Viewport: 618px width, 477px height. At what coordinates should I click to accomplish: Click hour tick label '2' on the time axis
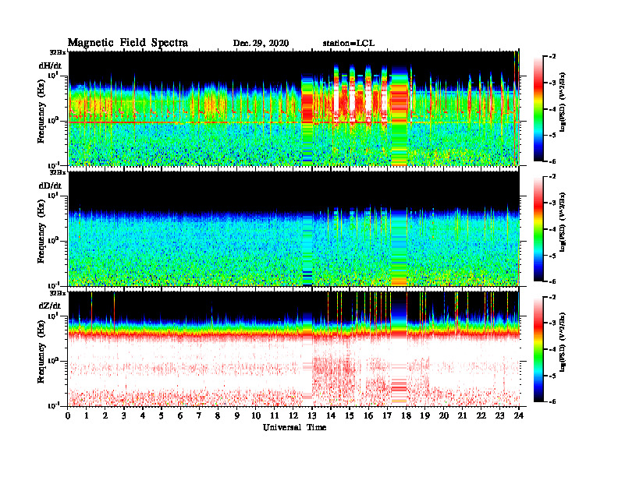[x=105, y=415]
